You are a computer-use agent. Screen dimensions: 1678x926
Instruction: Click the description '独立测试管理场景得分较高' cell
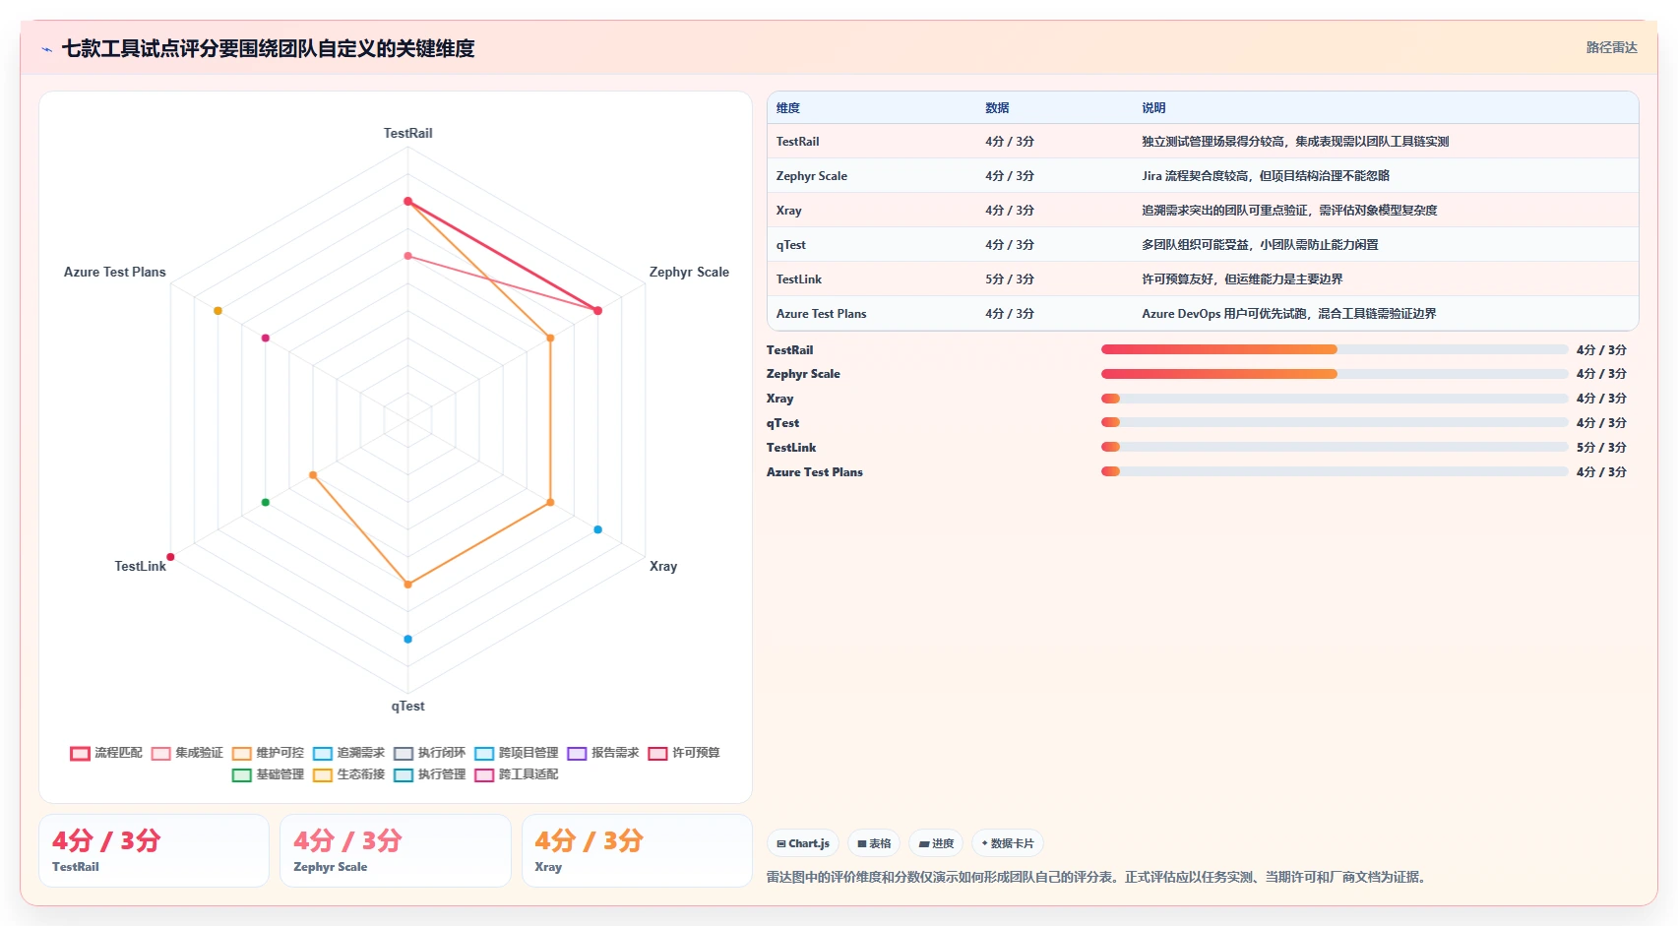(x=1295, y=142)
